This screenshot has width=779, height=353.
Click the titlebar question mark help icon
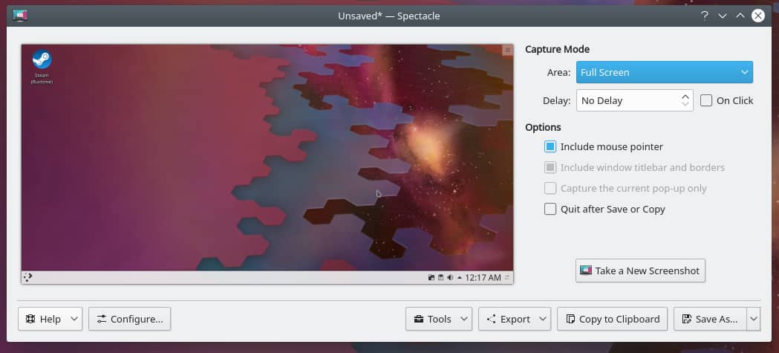pyautogui.click(x=704, y=16)
